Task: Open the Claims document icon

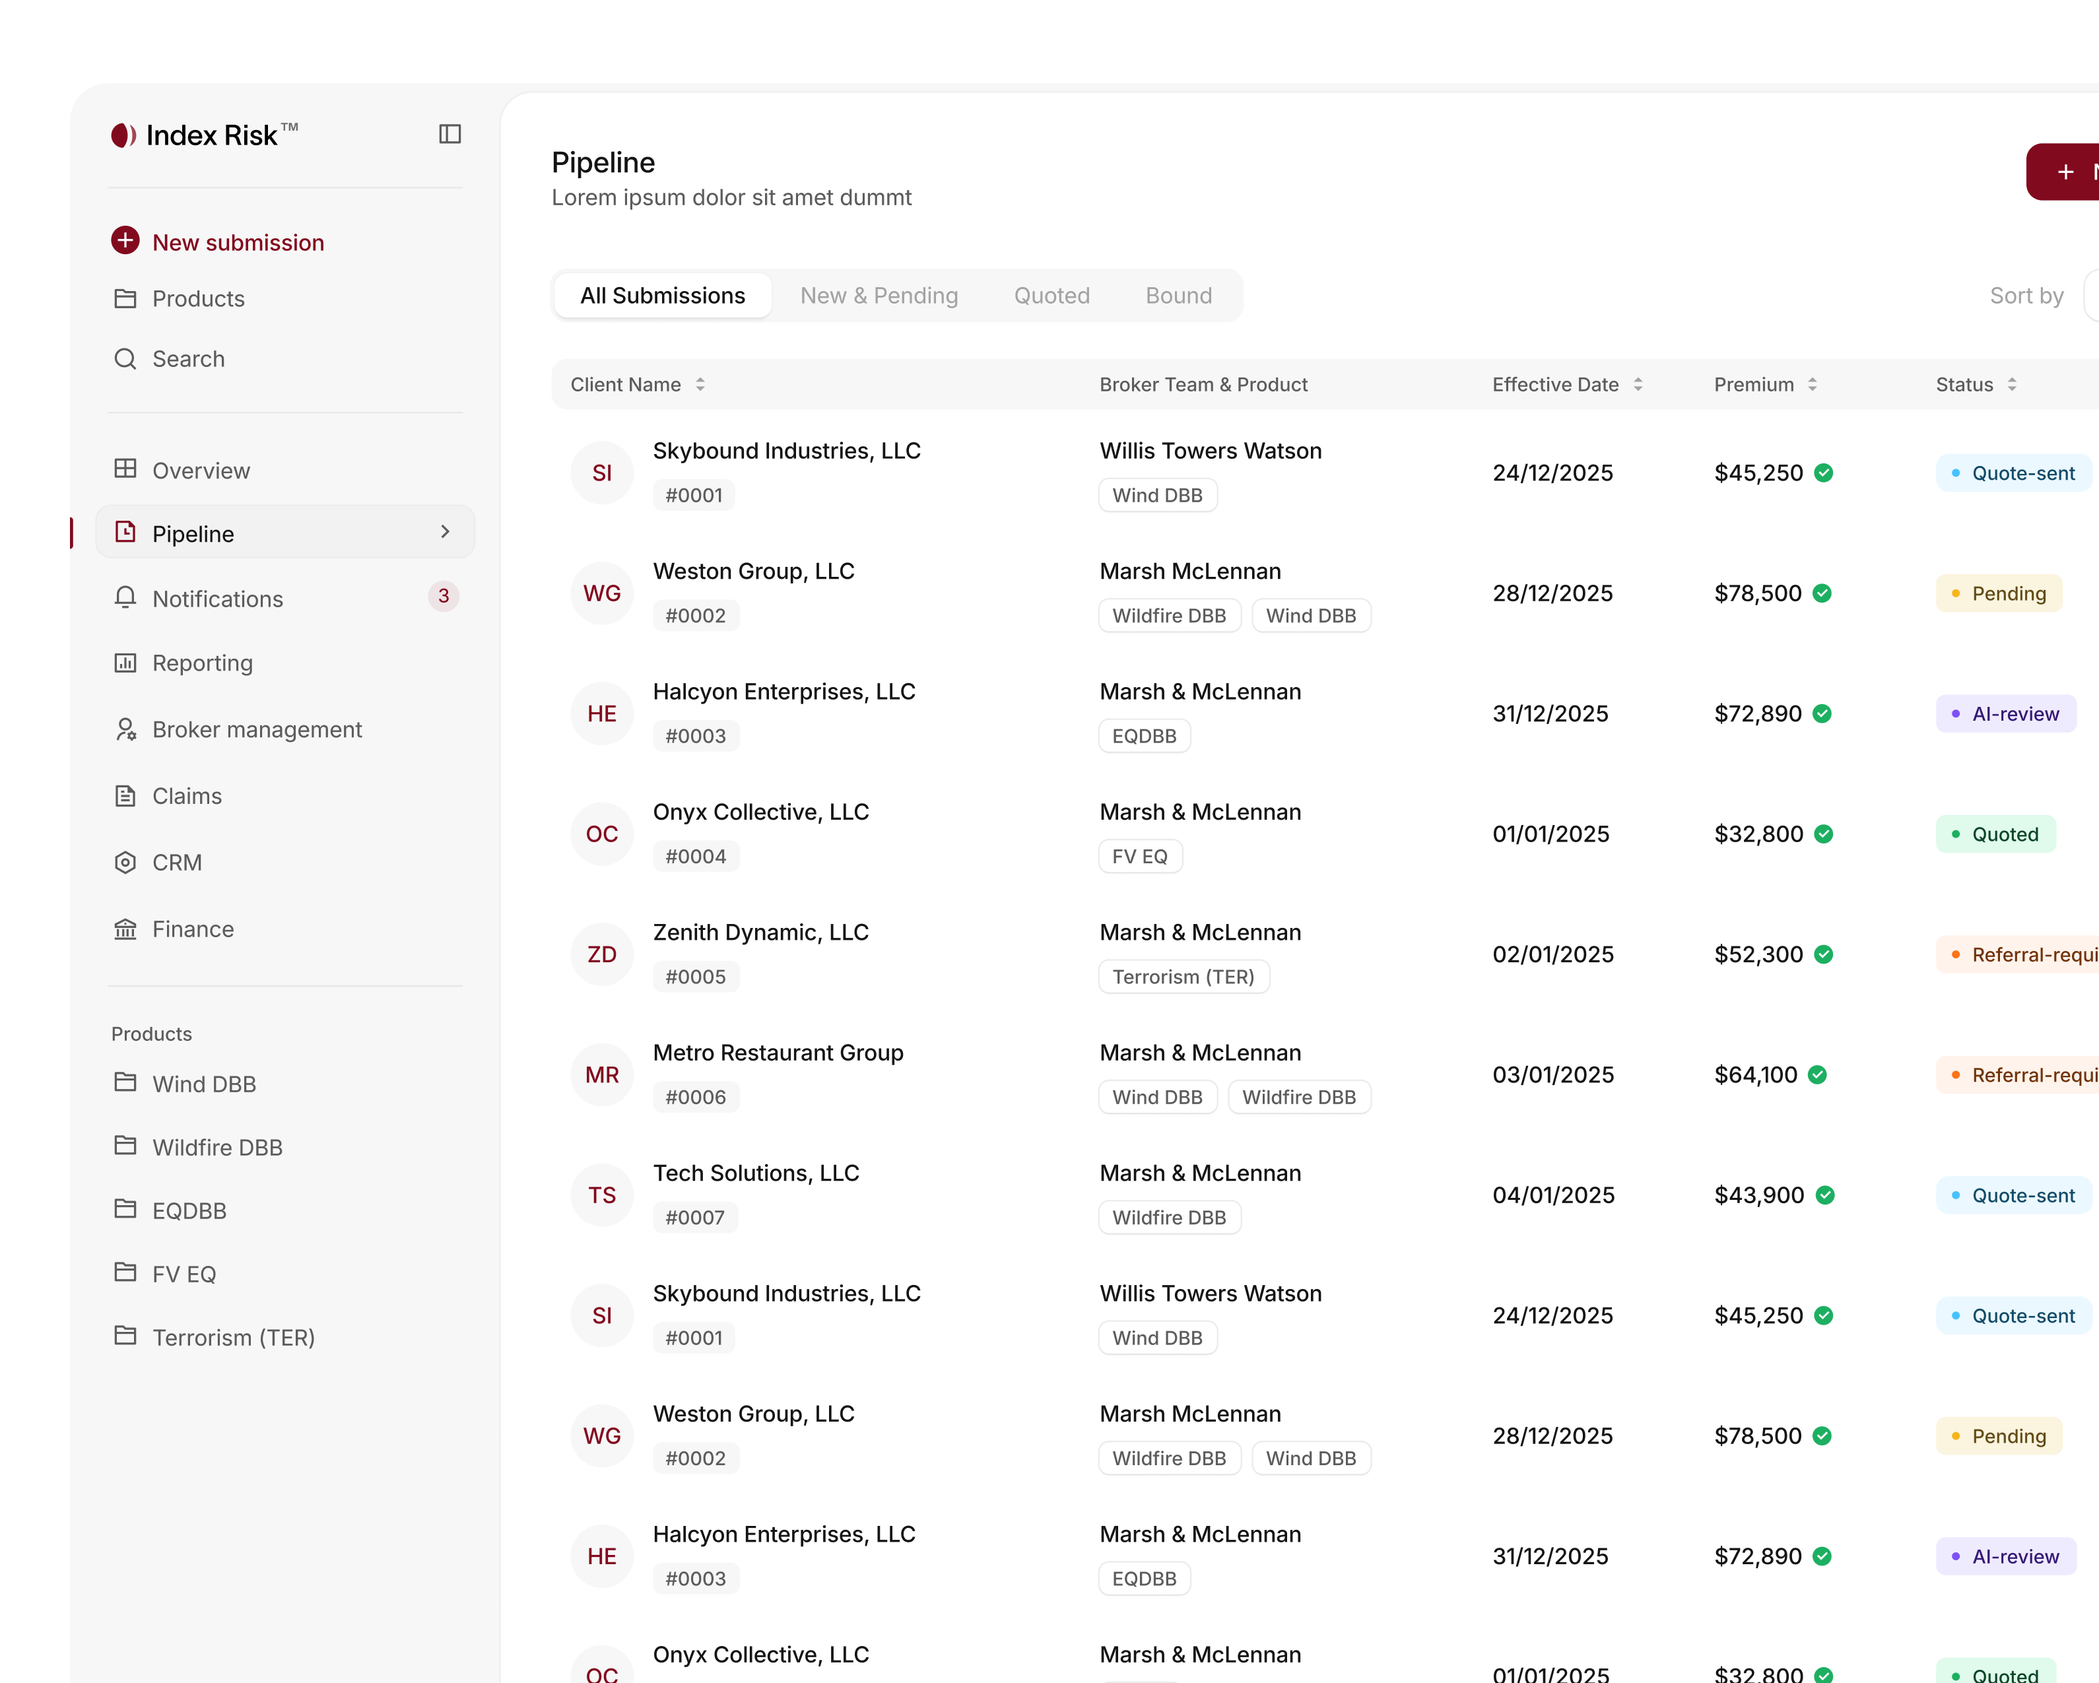Action: click(125, 795)
